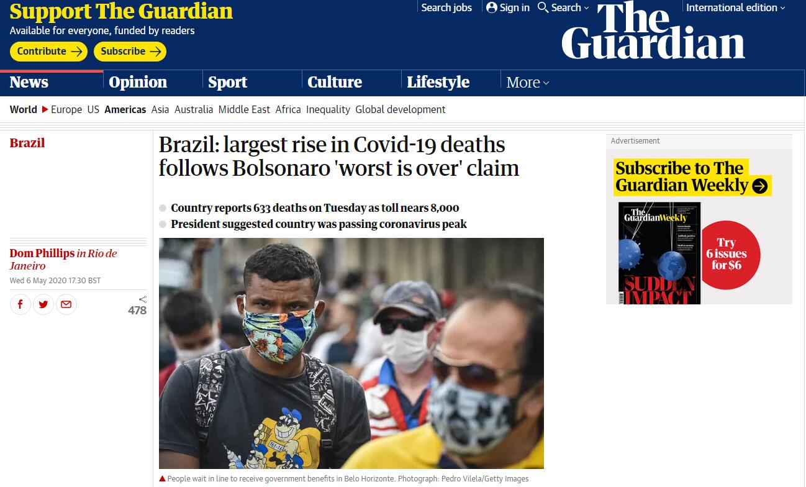Share article via email icon
Image resolution: width=806 pixels, height=487 pixels.
click(x=66, y=304)
